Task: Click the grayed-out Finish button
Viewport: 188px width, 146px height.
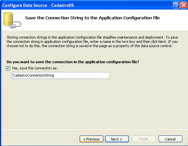Action: [x=144, y=139]
